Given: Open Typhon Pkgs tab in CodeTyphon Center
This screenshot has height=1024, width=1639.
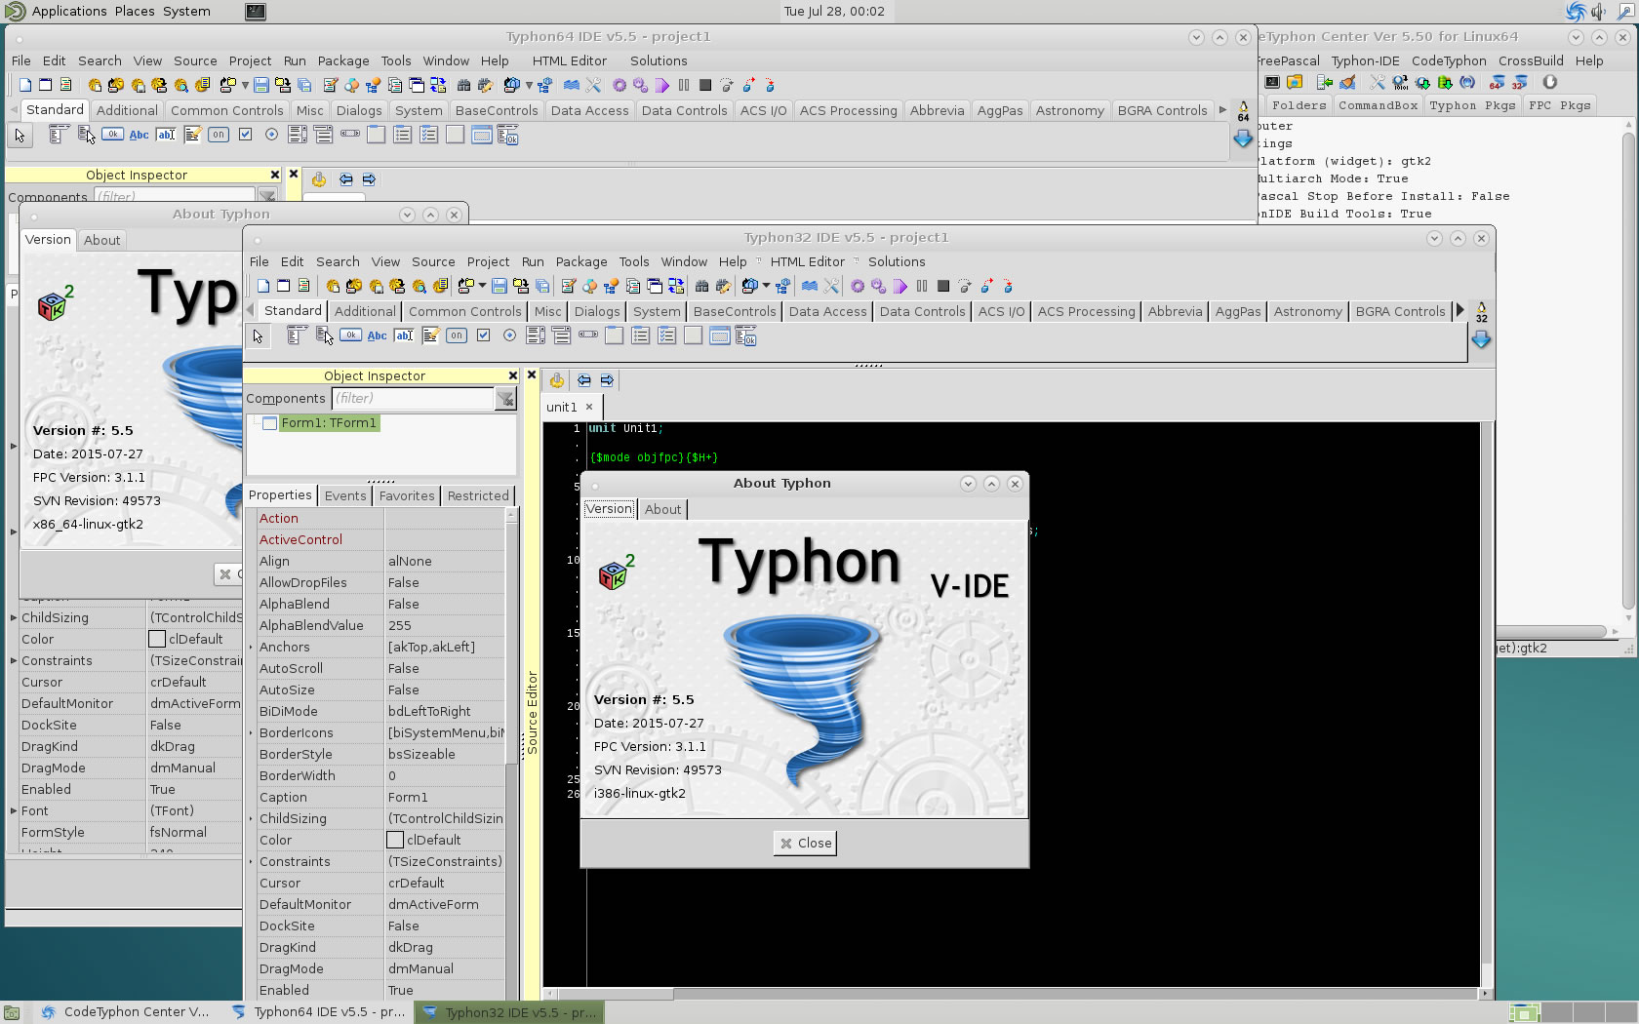Looking at the screenshot, I should coord(1472,105).
